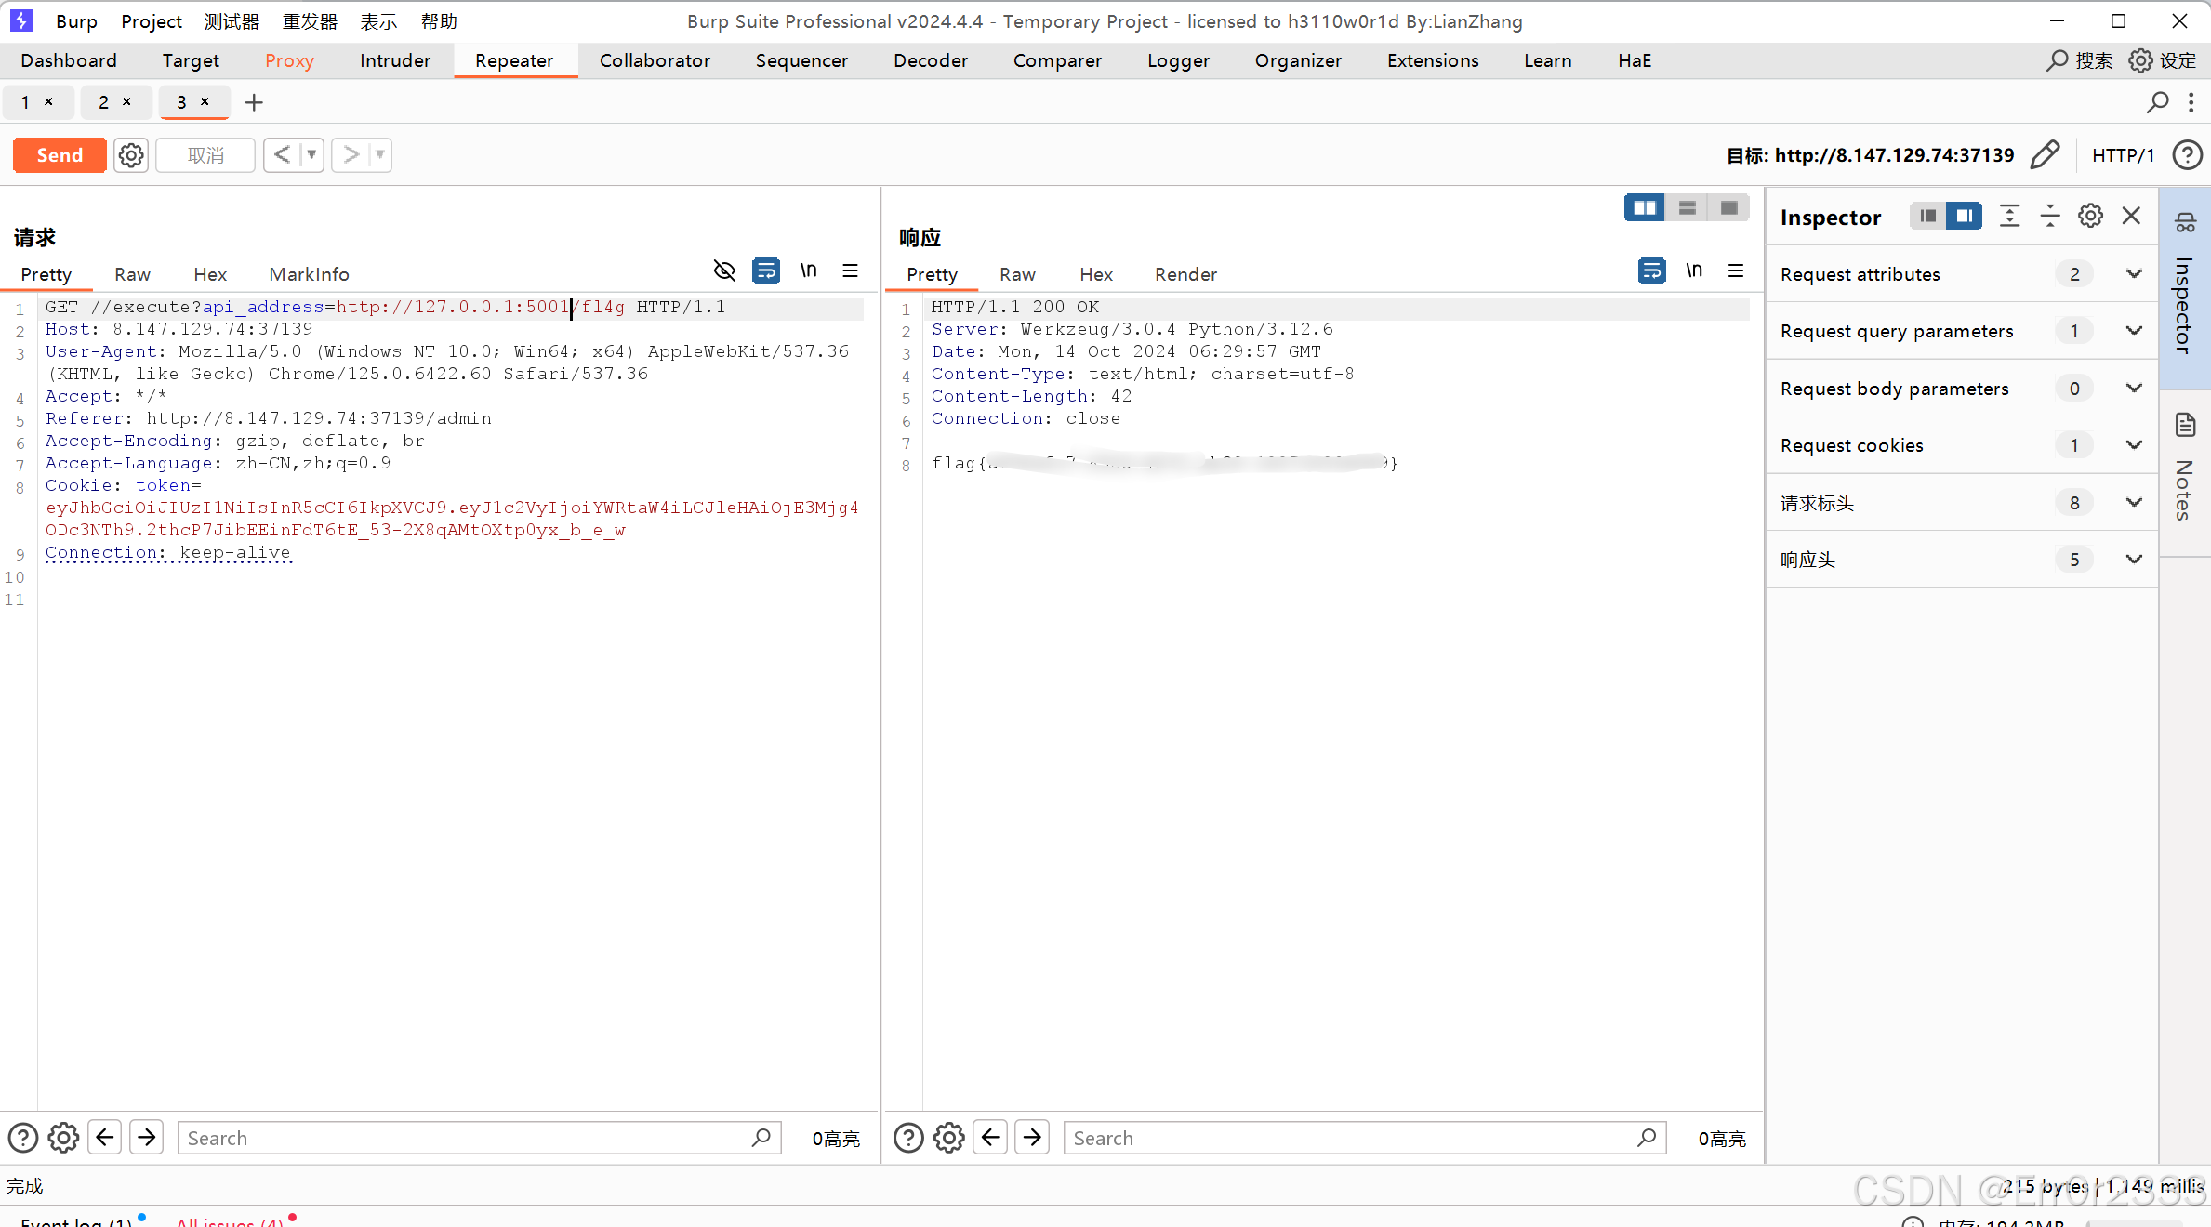The width and height of the screenshot is (2211, 1227).
Task: Open response hamburger options menu
Action: click(x=1735, y=270)
